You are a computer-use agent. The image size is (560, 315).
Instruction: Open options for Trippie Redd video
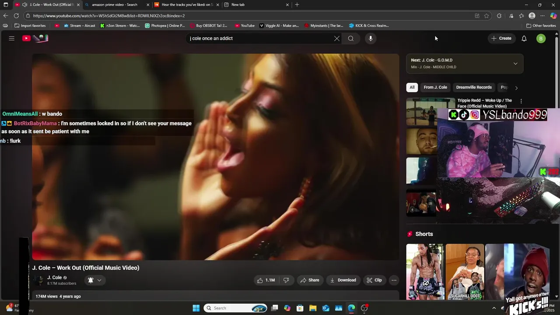point(521,101)
